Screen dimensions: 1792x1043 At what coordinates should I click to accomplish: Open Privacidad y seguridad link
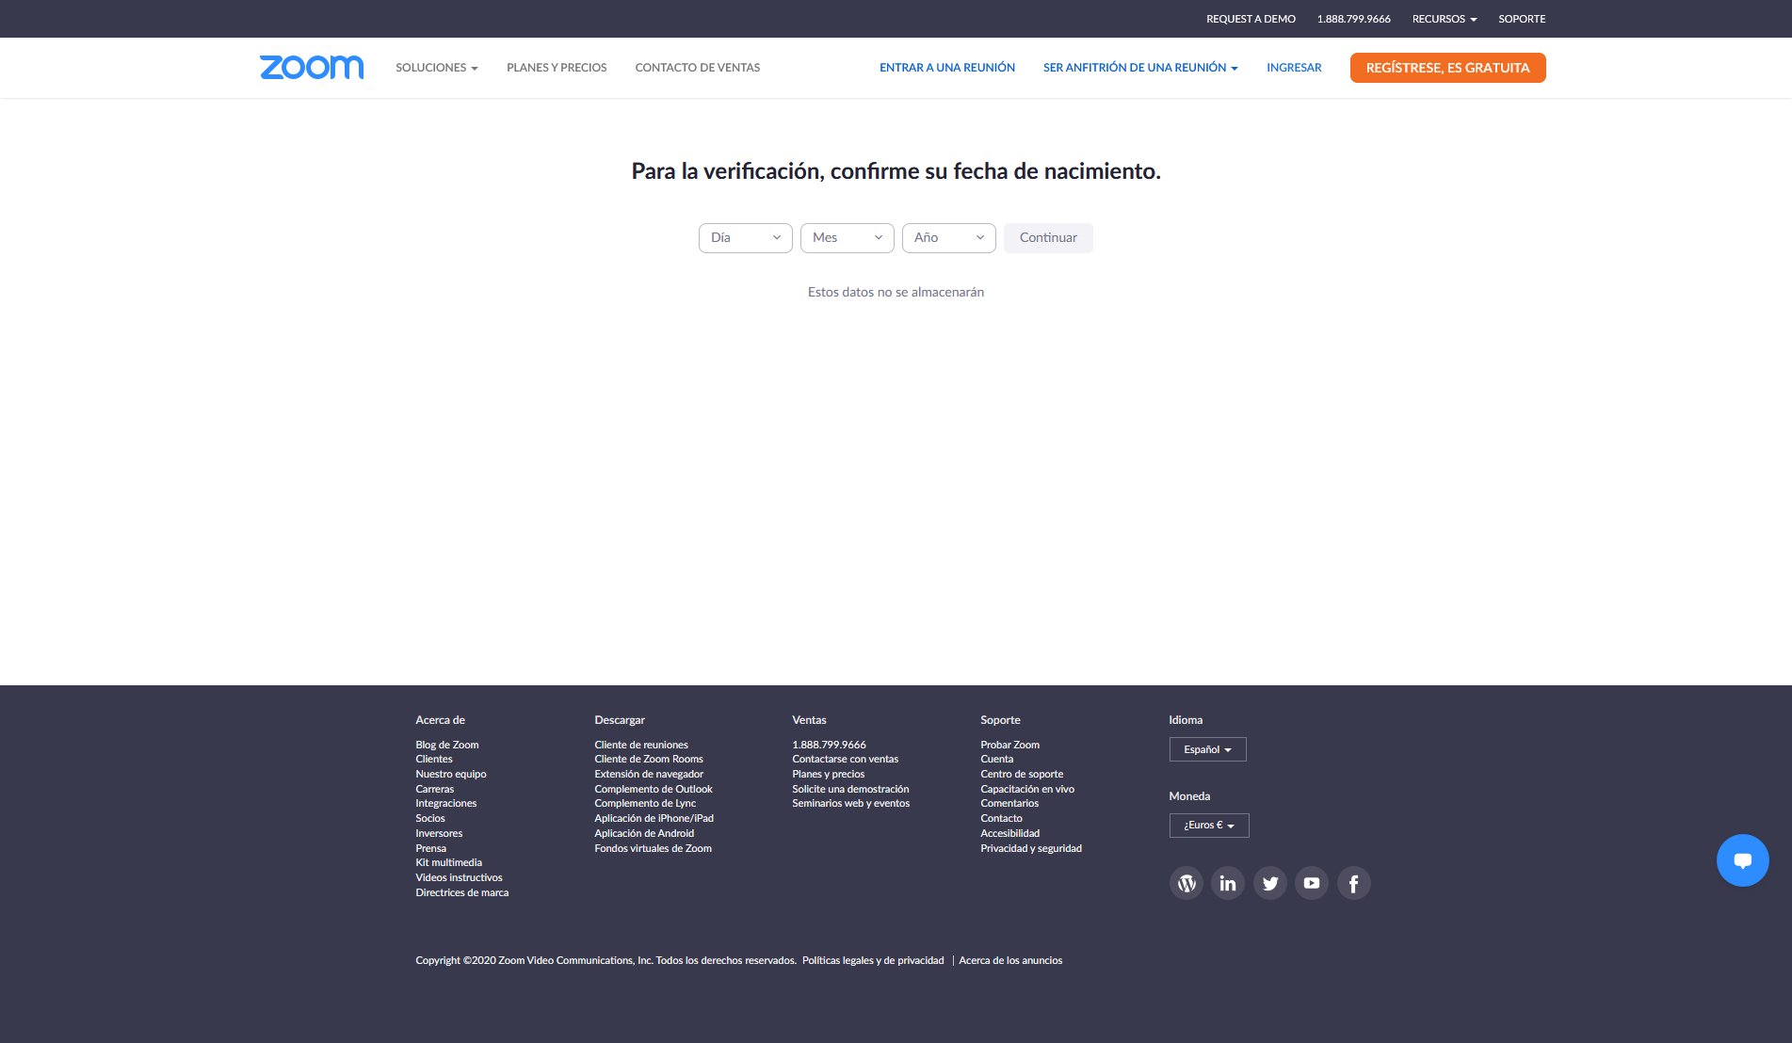1031,848
